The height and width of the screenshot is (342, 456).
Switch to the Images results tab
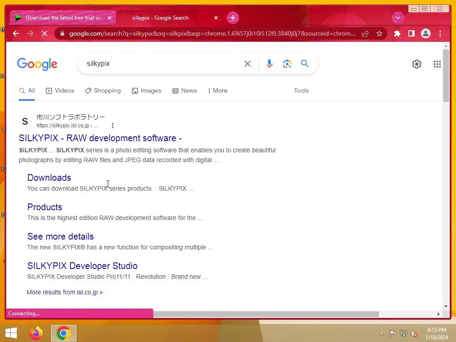147,91
